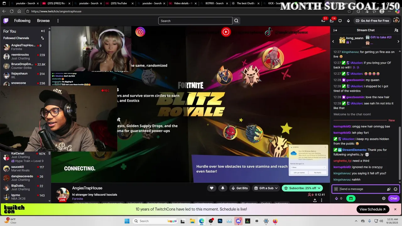
Task: Open File Explorer from the taskbar
Action: (x=192, y=221)
